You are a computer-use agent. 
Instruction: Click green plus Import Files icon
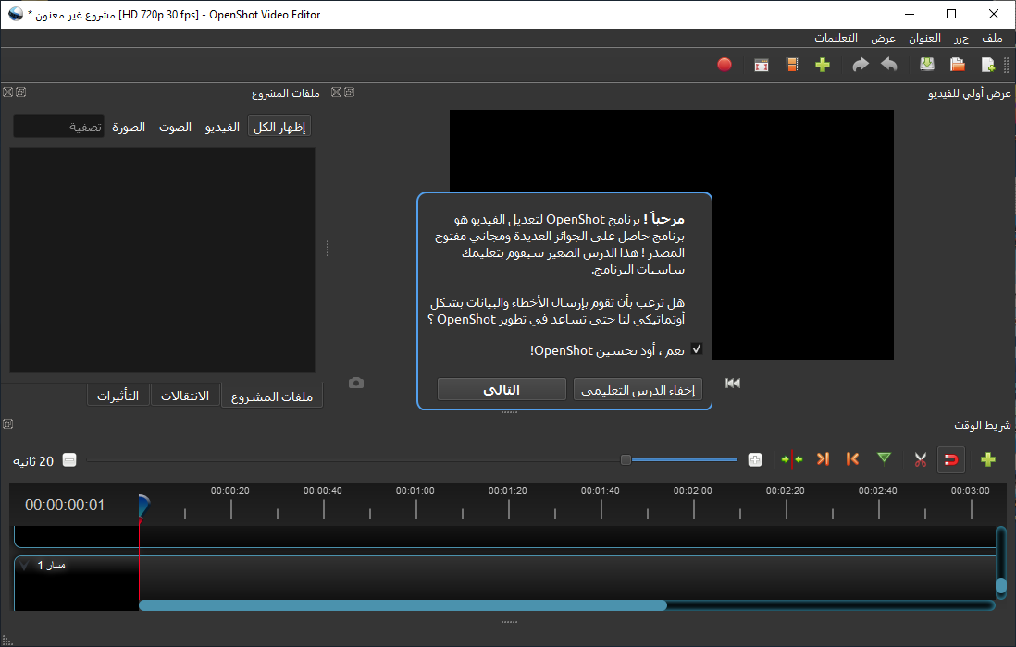(823, 65)
